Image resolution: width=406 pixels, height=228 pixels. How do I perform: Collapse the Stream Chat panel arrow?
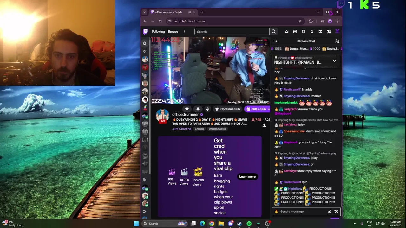275,41
